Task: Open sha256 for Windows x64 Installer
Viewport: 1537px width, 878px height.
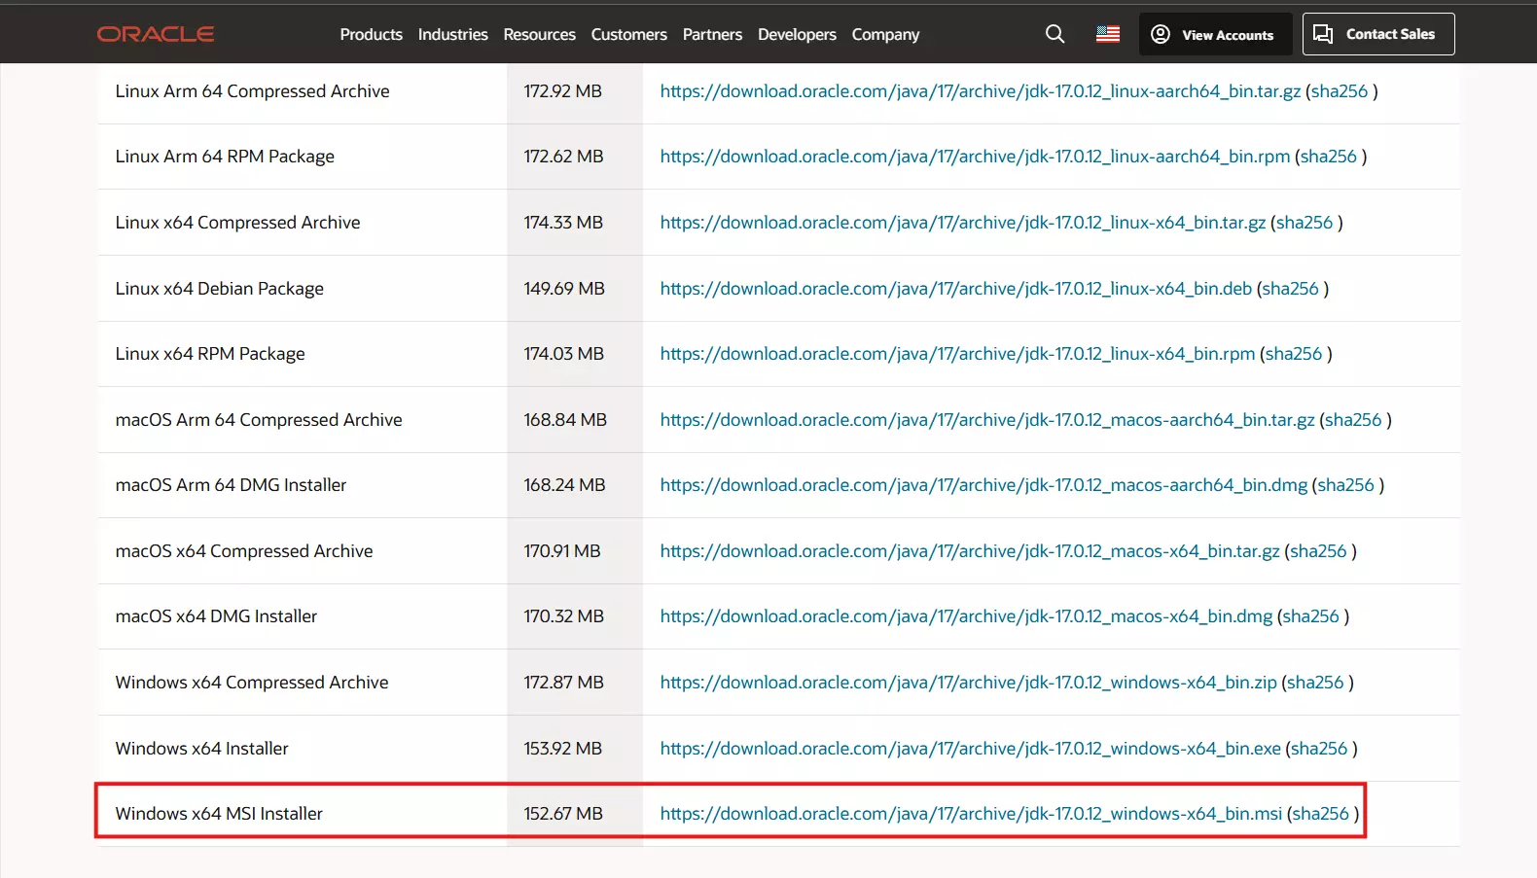Action: coord(1319,749)
